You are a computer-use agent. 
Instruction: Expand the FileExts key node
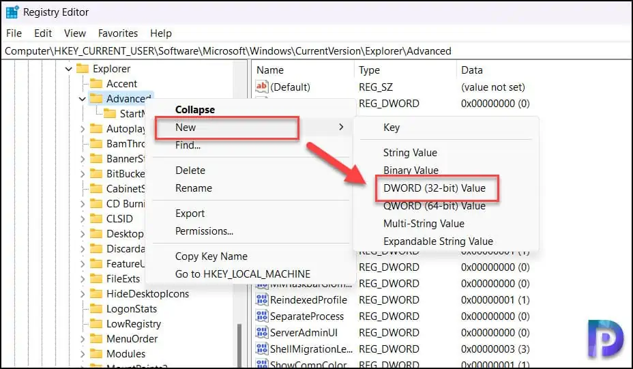[83, 278]
